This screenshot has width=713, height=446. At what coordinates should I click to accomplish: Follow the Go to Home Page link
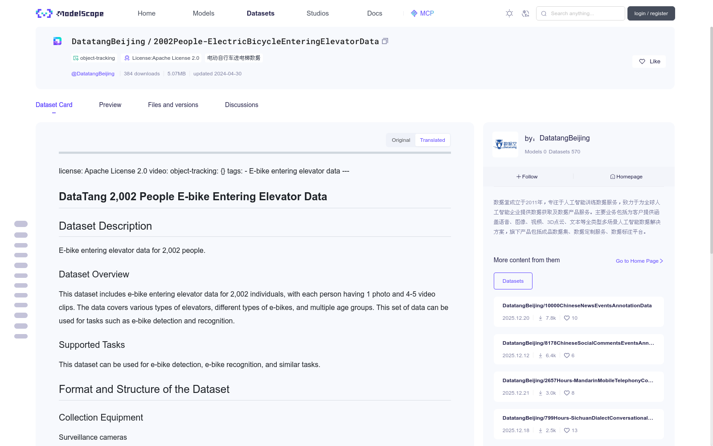click(639, 261)
